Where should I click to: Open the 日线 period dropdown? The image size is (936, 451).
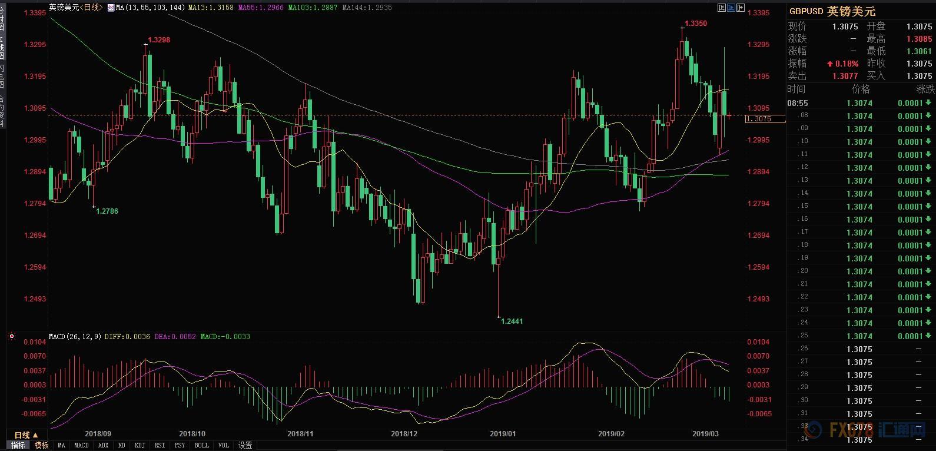[26, 435]
